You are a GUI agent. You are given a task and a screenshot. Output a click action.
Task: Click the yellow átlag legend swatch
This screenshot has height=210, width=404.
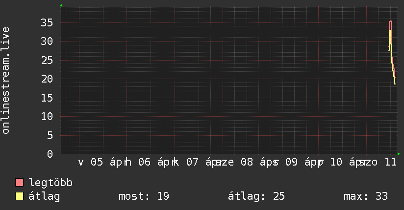click(20, 196)
